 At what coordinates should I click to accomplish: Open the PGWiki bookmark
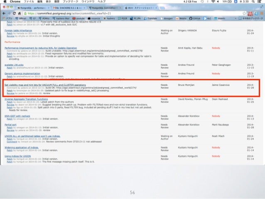tap(44, 18)
